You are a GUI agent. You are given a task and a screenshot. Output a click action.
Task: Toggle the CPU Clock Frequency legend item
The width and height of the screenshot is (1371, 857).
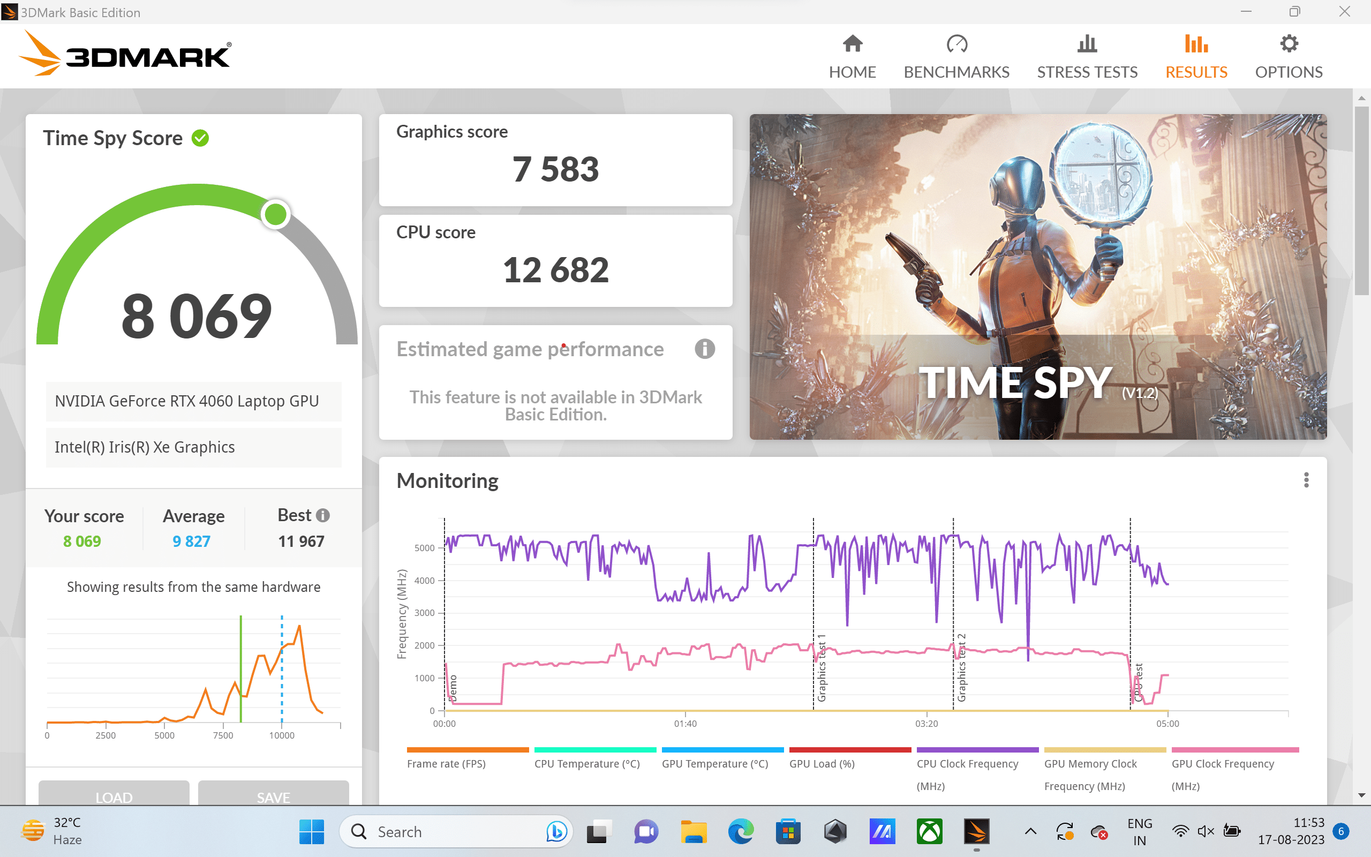coord(977,771)
